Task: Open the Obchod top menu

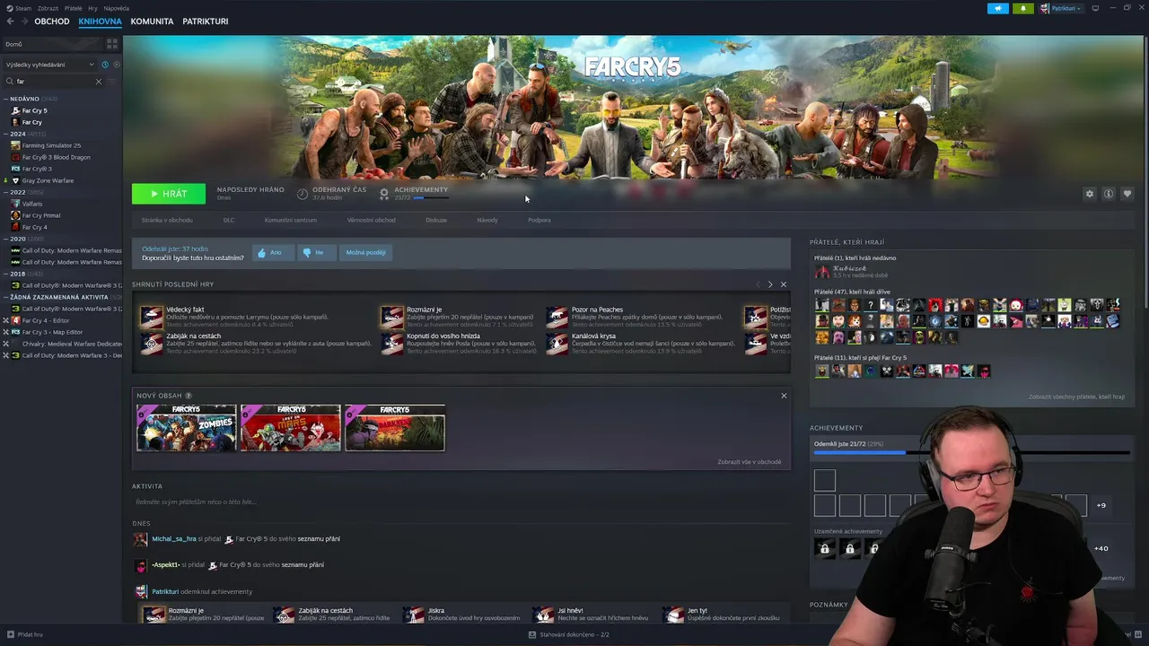Action: tap(52, 21)
